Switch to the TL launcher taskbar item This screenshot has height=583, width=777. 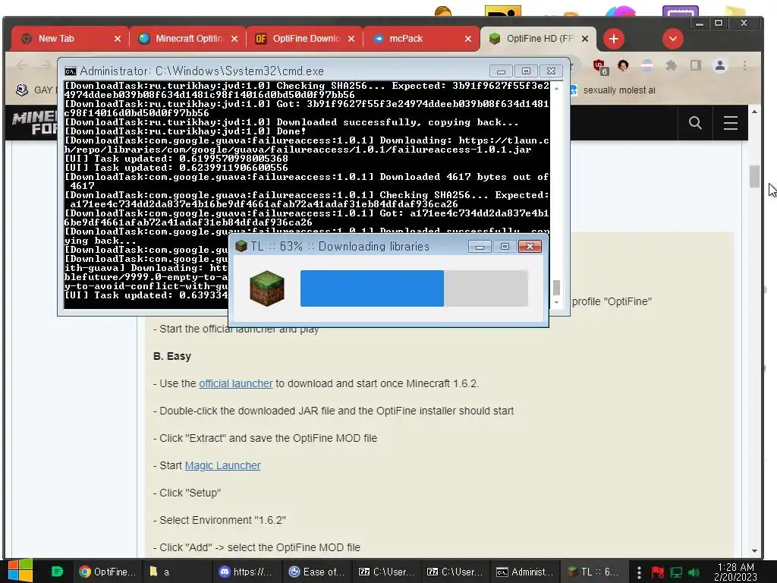tap(593, 572)
